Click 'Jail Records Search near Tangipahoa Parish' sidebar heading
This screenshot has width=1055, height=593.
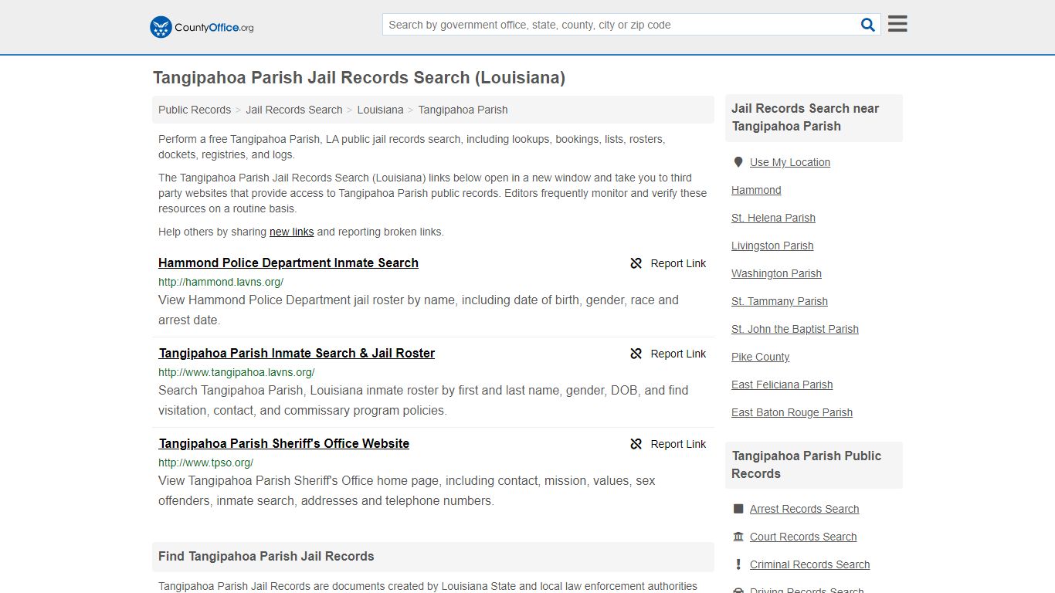point(806,117)
